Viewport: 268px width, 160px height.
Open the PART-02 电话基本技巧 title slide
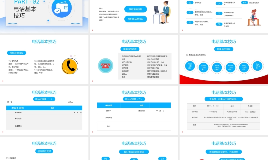(x=44, y=16)
